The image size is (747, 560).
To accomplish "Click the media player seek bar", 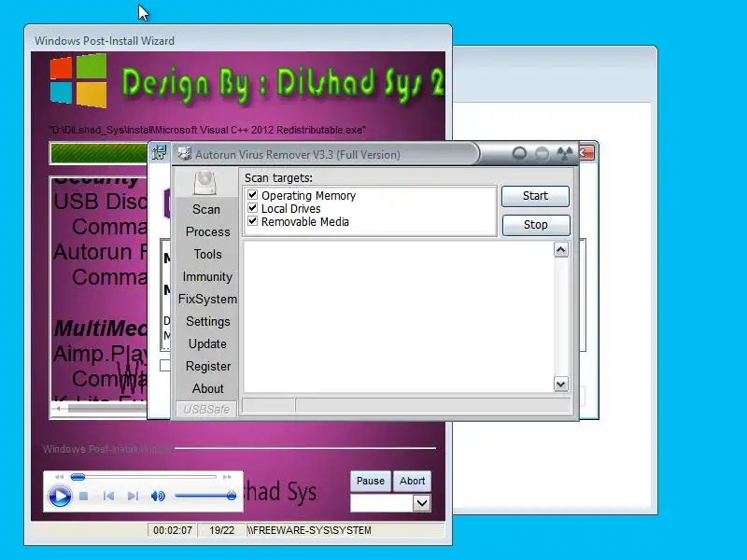I will 144,477.
